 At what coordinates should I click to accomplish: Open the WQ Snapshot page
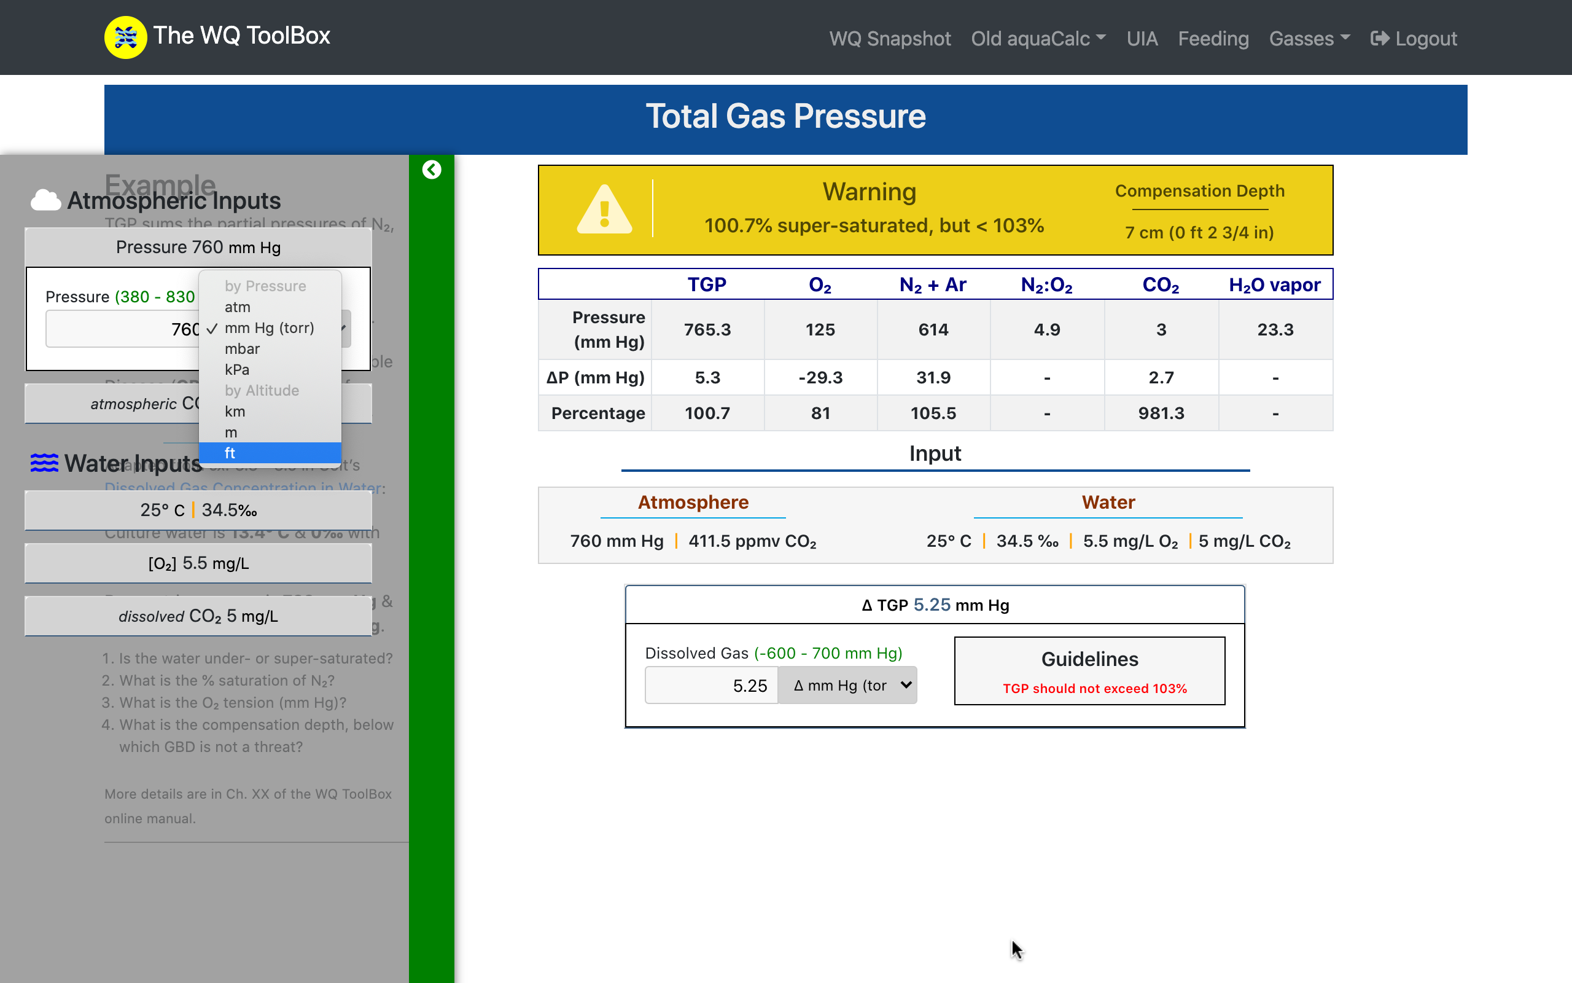889,38
